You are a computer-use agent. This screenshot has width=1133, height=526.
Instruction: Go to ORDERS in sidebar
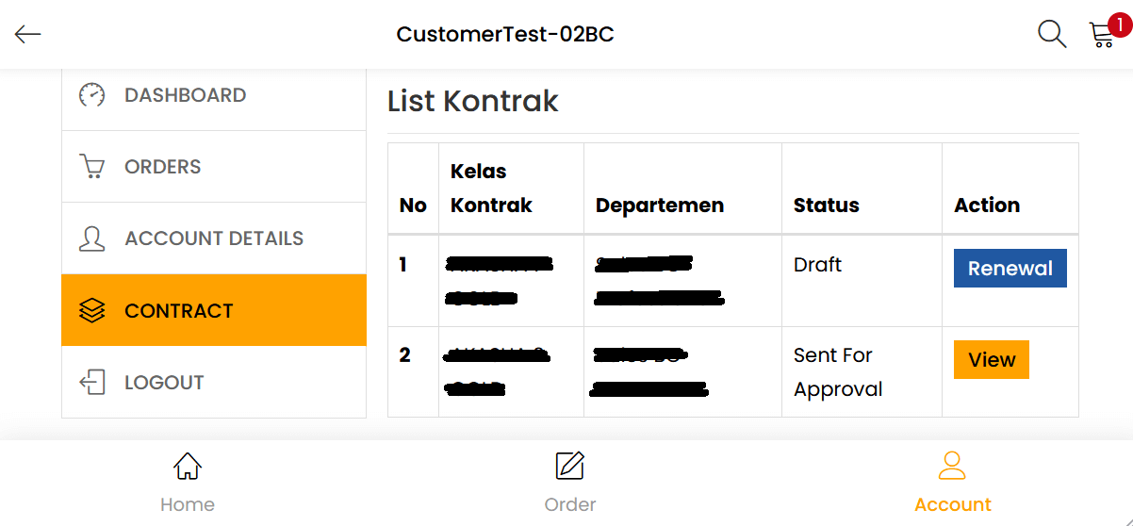[x=163, y=167]
